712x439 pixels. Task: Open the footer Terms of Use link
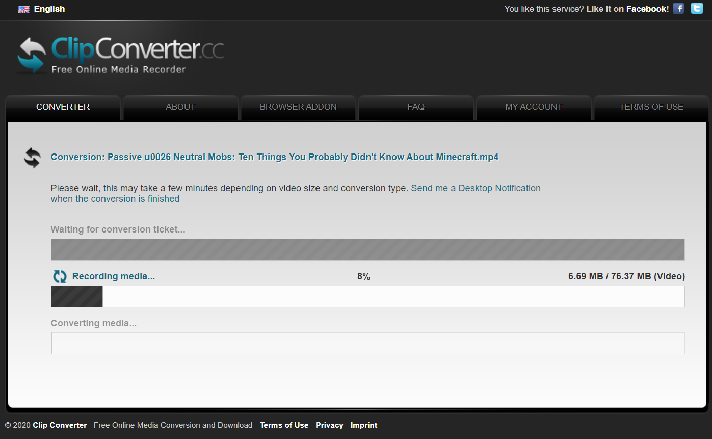[x=284, y=425]
